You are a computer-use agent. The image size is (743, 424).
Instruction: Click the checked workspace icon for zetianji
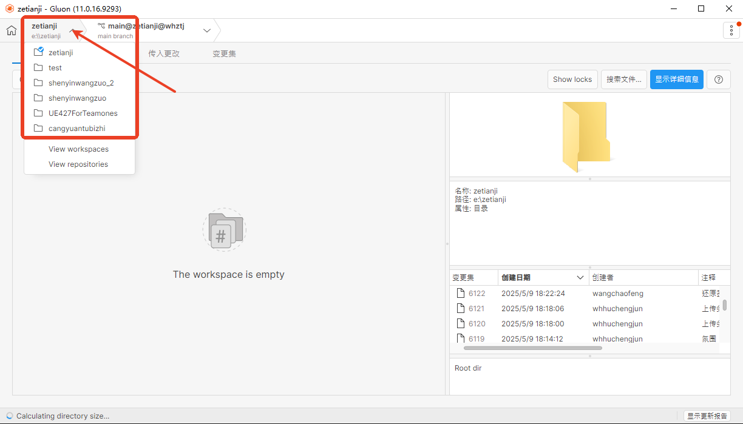pos(38,52)
